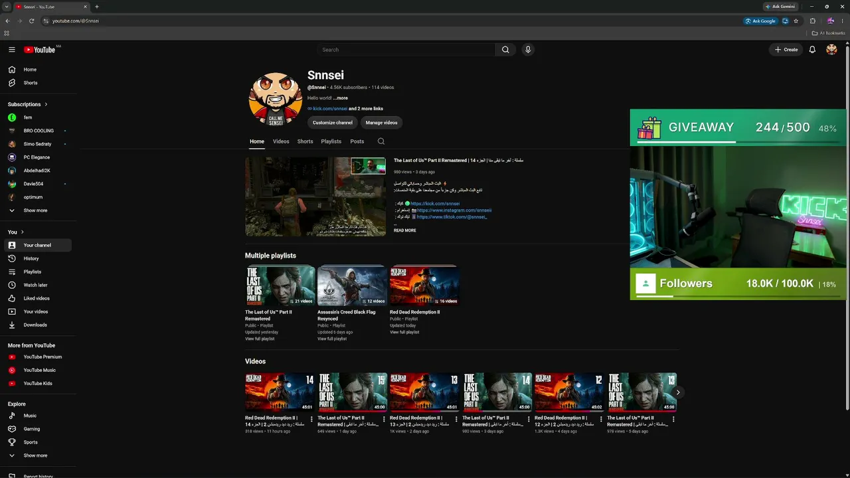Open YouTube Premium from the sidebar
Screen dimensions: 850x478
(38, 357)
